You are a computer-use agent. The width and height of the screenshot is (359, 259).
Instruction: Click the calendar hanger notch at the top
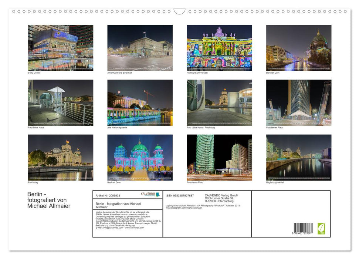179,11
